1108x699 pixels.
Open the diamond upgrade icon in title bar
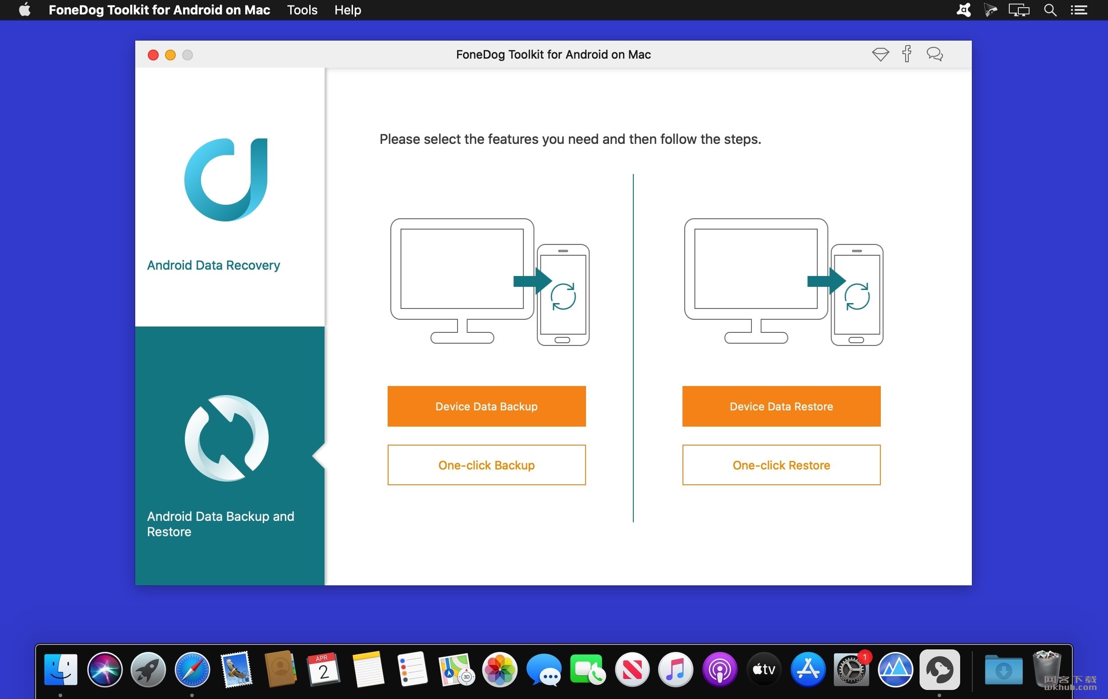(x=880, y=54)
